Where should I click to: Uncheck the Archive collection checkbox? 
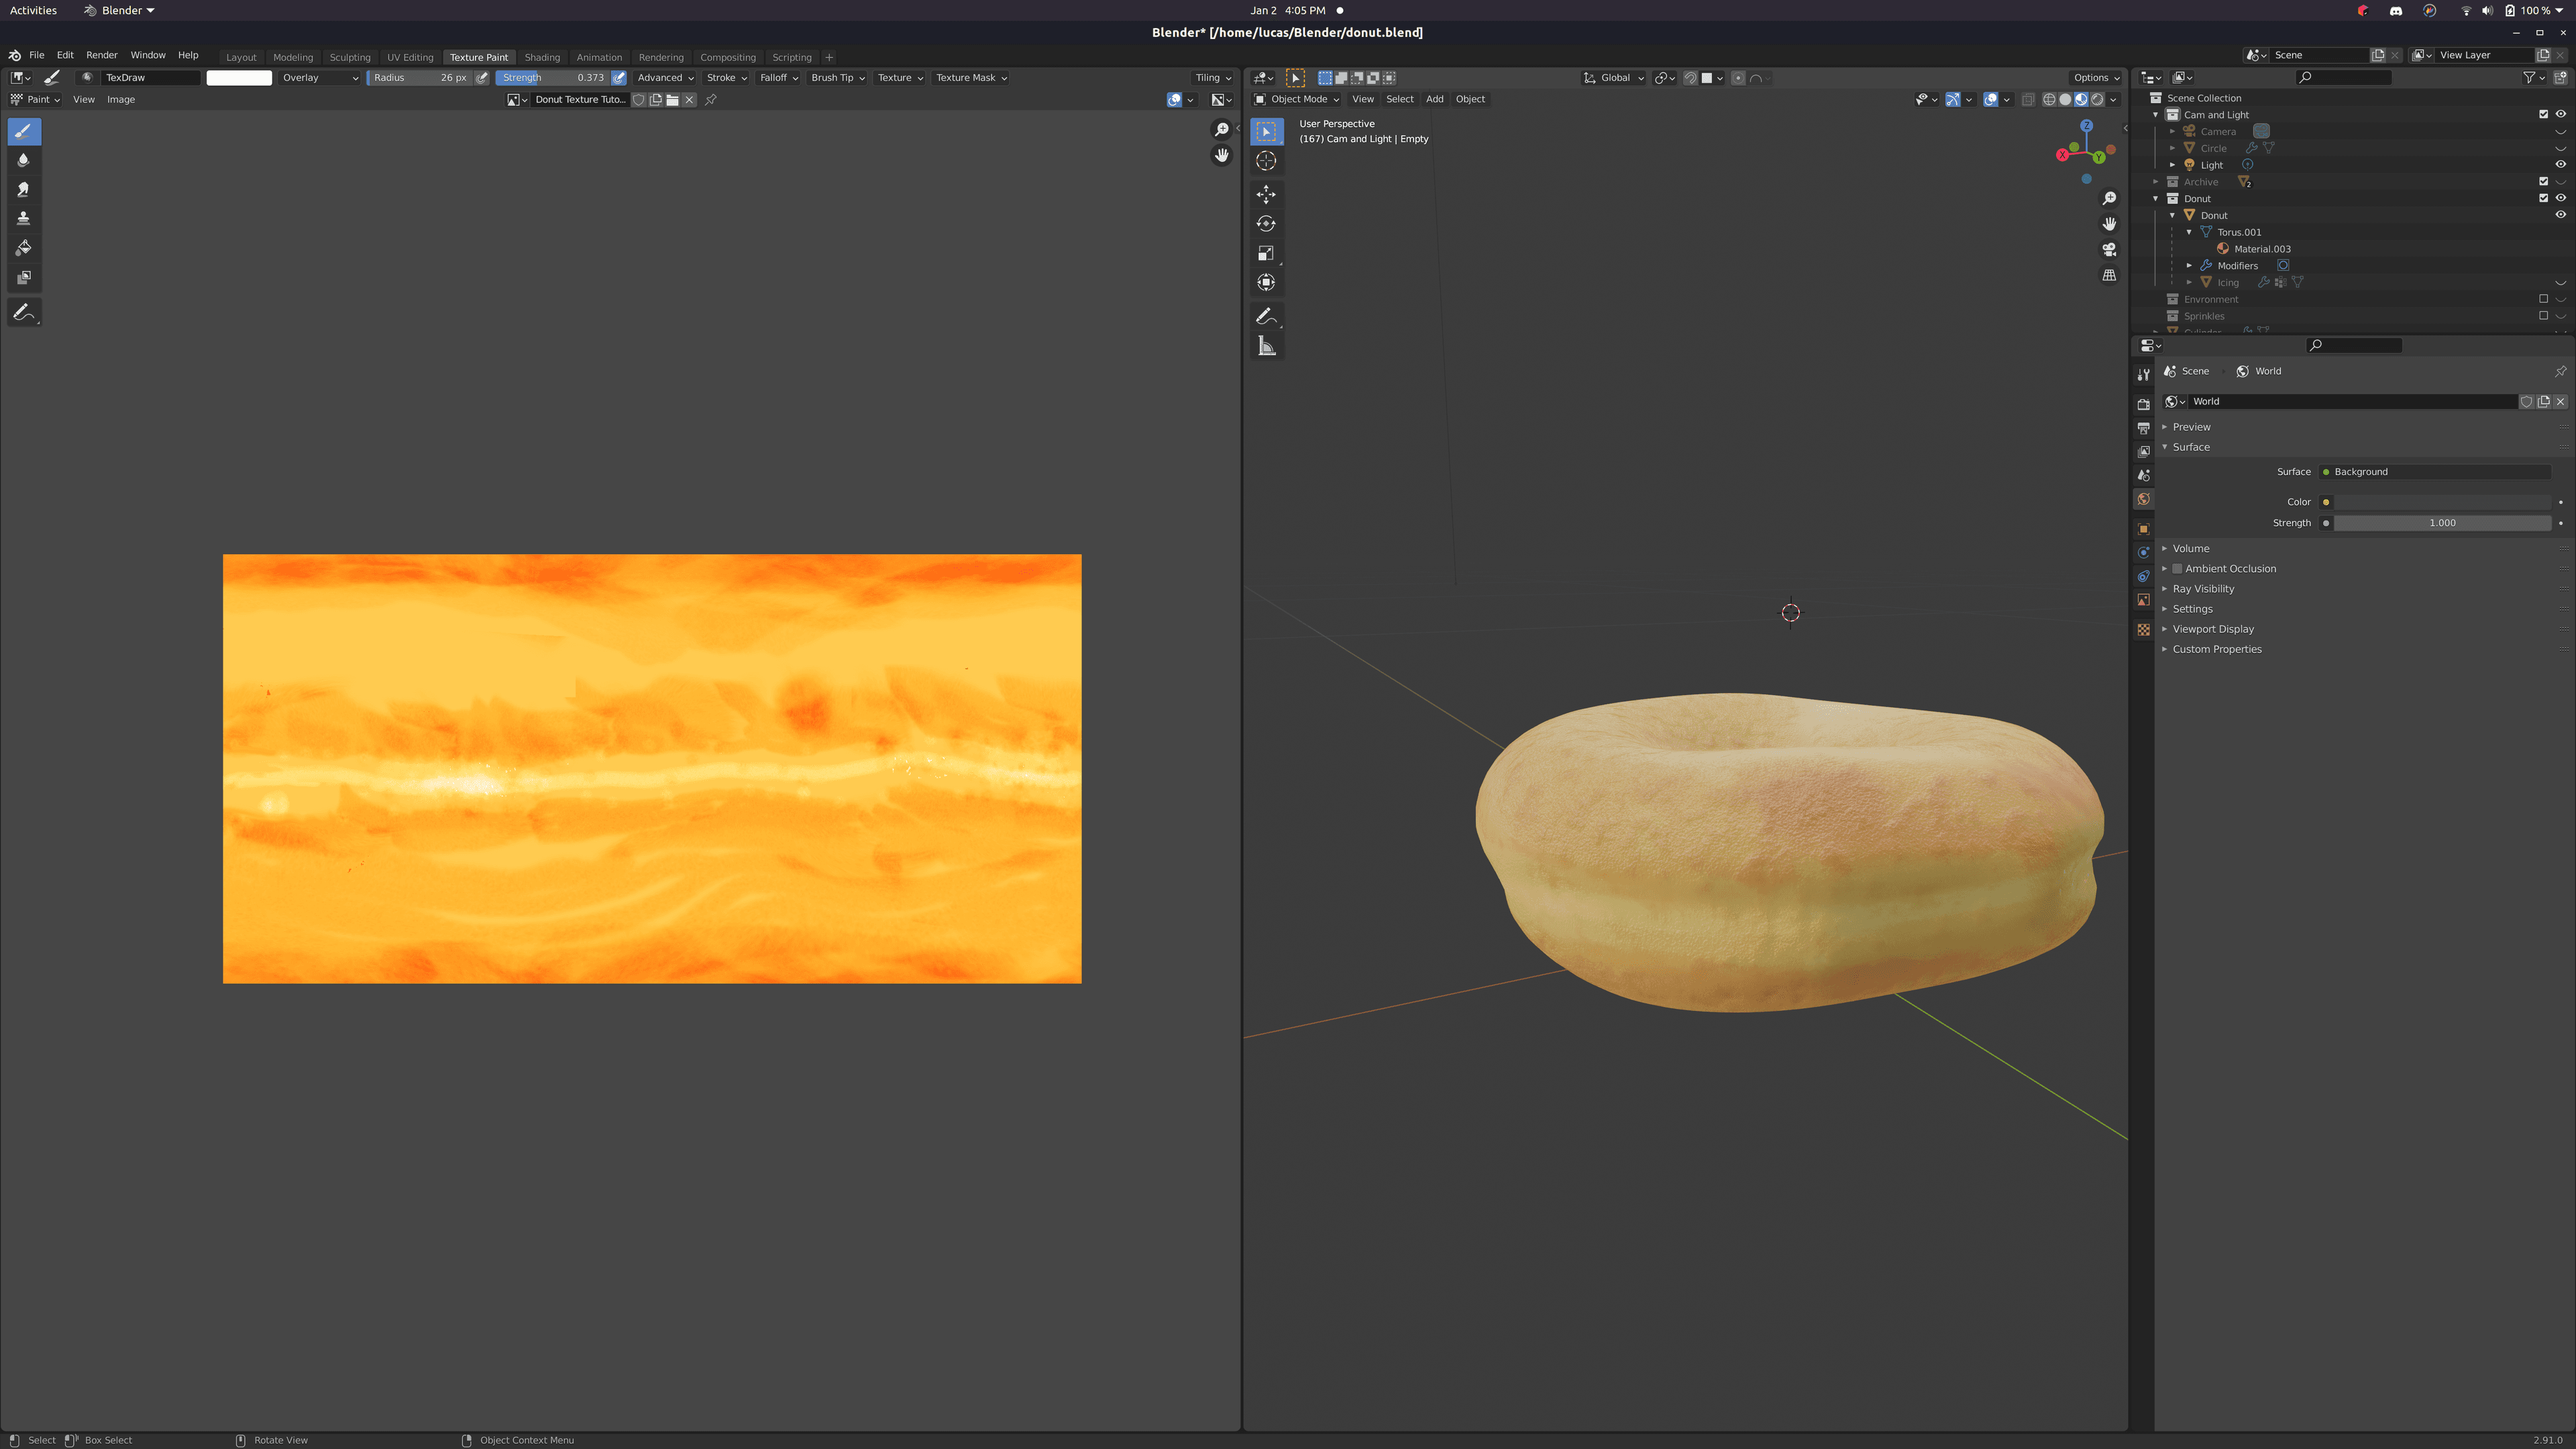click(2543, 181)
